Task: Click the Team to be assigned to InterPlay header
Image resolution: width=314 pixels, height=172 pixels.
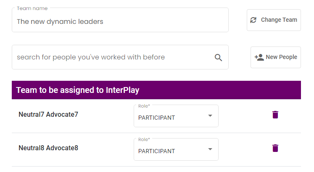Action: coord(156,90)
